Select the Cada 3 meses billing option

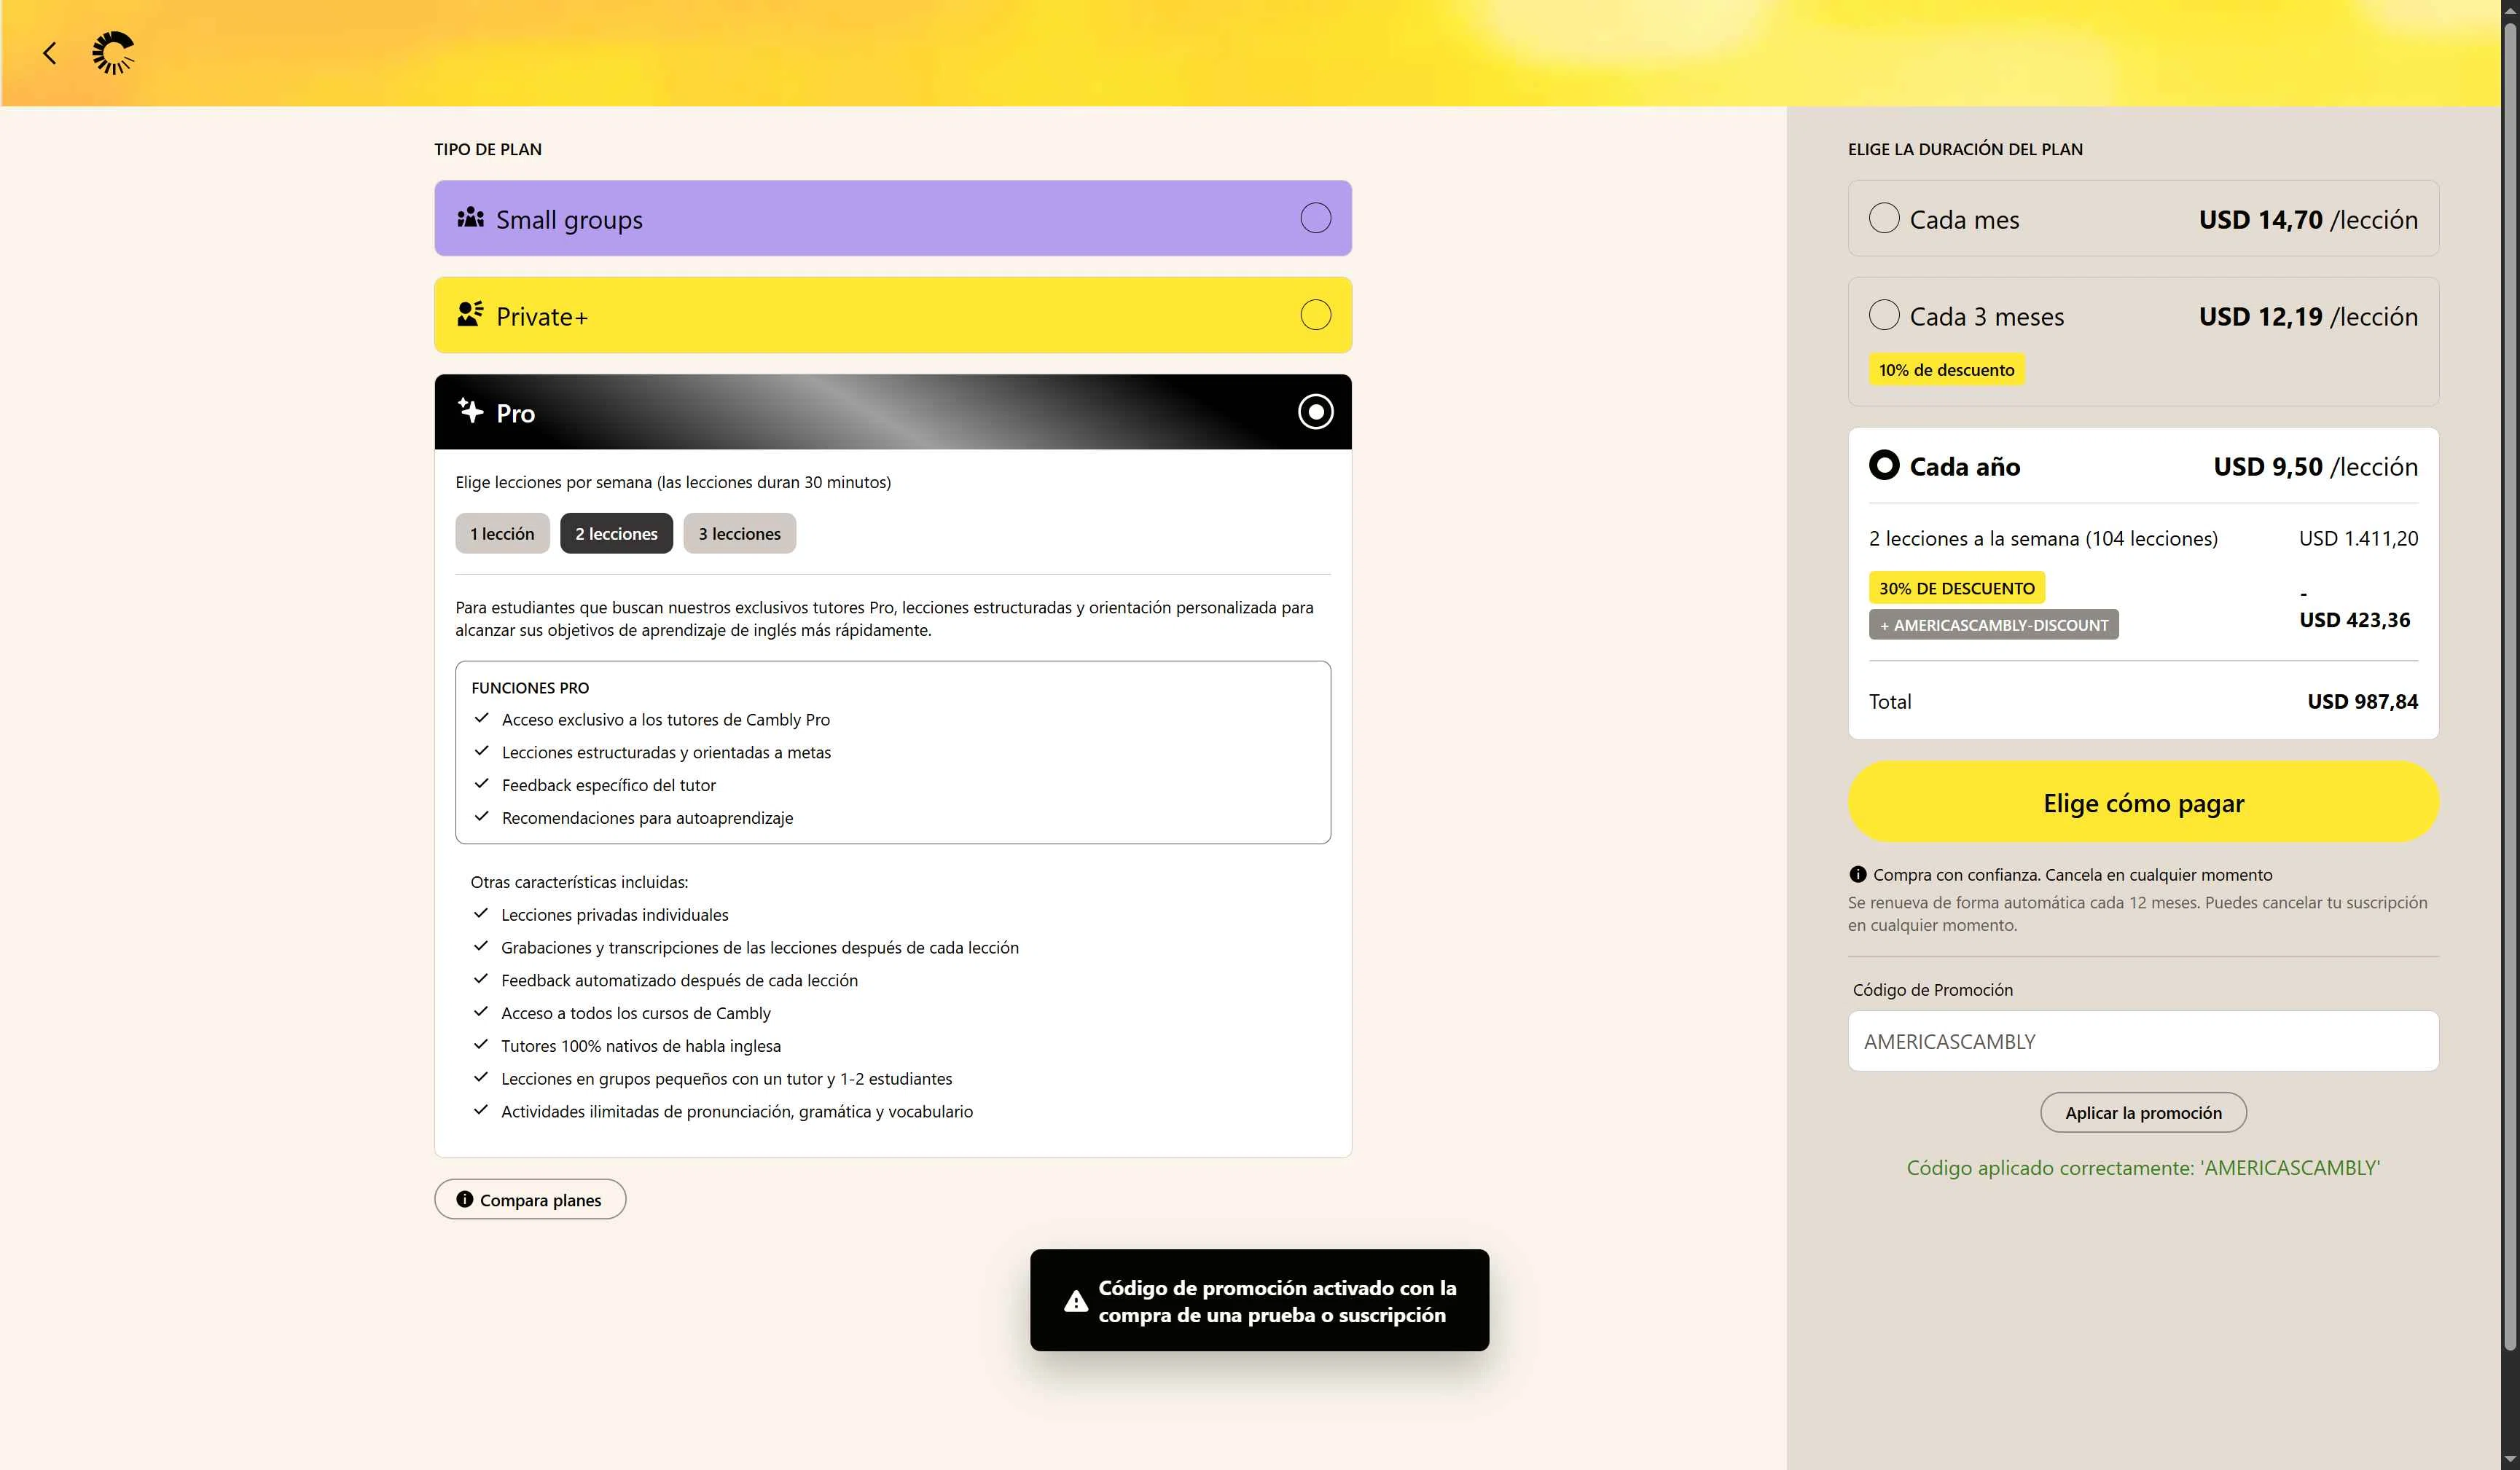click(1884, 315)
